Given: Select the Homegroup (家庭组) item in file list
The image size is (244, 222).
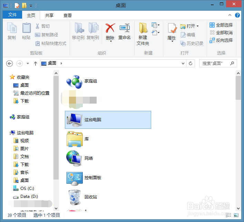Looking at the screenshot, I should click(x=81, y=81).
